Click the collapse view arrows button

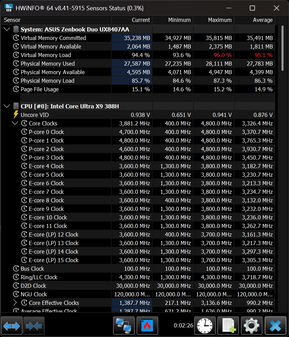pyautogui.click(x=34, y=326)
